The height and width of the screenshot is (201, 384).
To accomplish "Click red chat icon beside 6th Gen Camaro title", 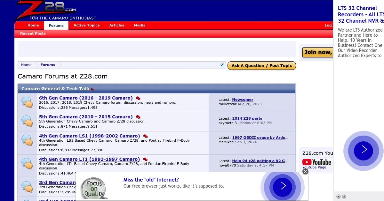I will pos(138,98).
